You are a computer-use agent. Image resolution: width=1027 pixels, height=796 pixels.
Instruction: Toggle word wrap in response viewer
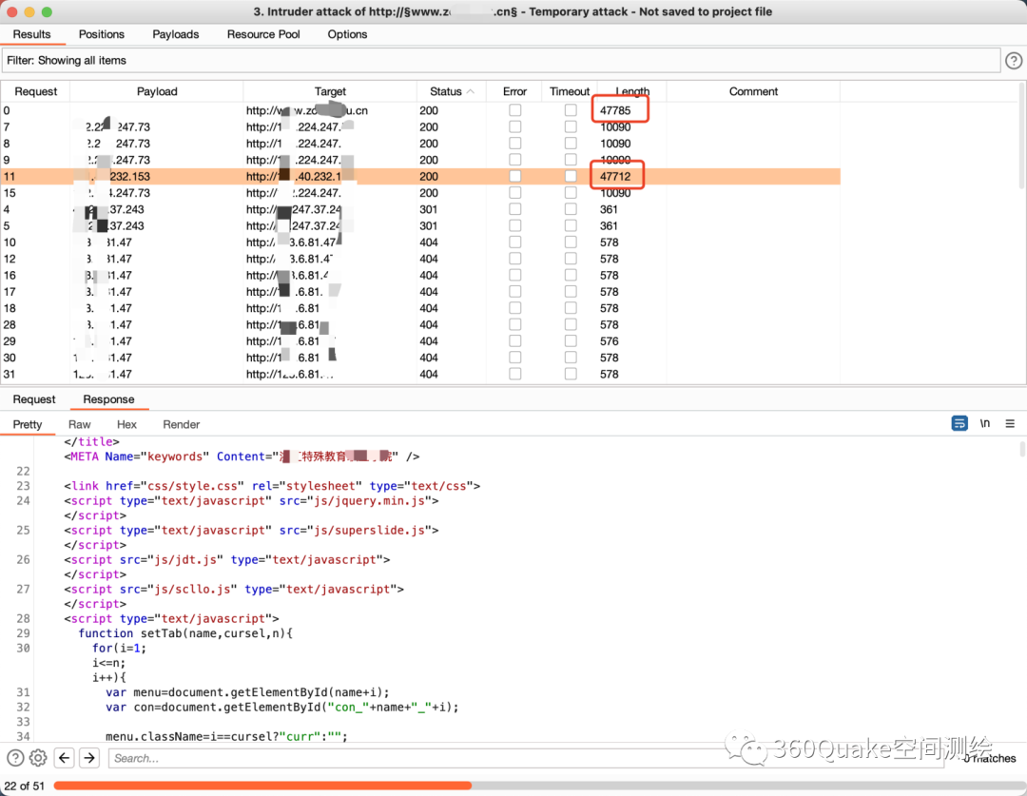click(959, 424)
